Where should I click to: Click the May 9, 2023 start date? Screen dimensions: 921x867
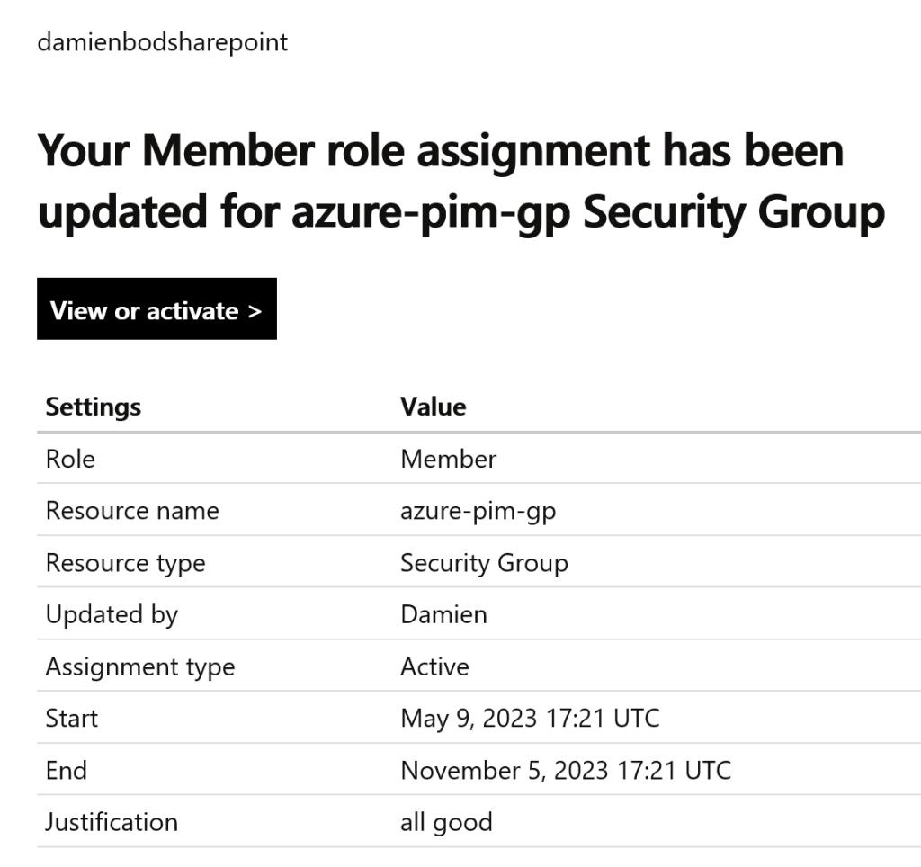click(530, 719)
